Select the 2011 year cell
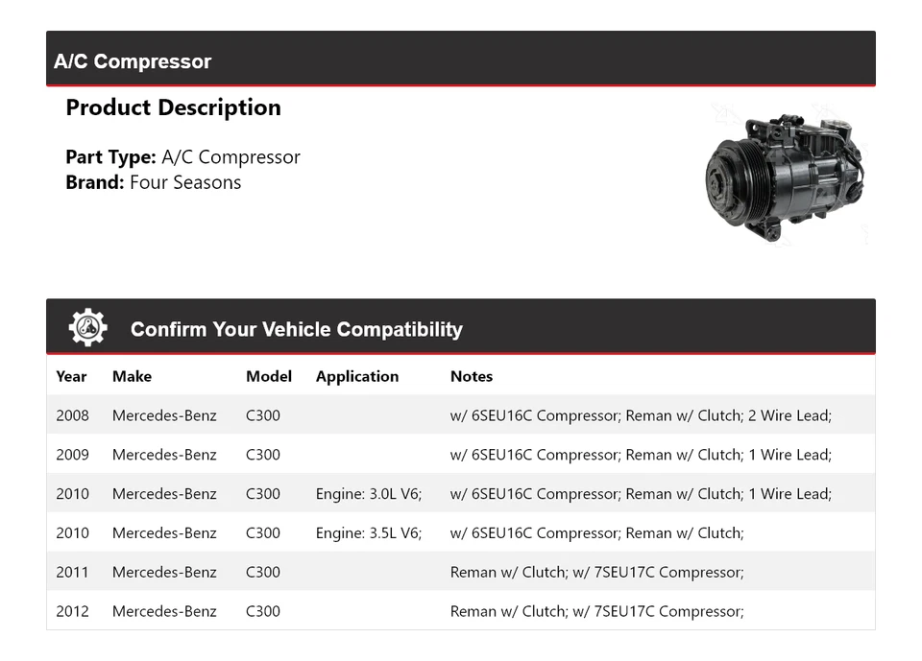The width and height of the screenshot is (922, 661). pyautogui.click(x=72, y=573)
